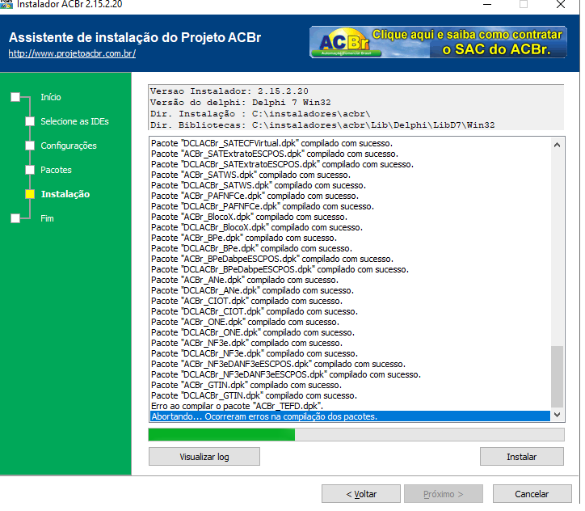
Task: Select the "ACBr_CIOT.dpk" compilado log line
Action: coord(350,302)
